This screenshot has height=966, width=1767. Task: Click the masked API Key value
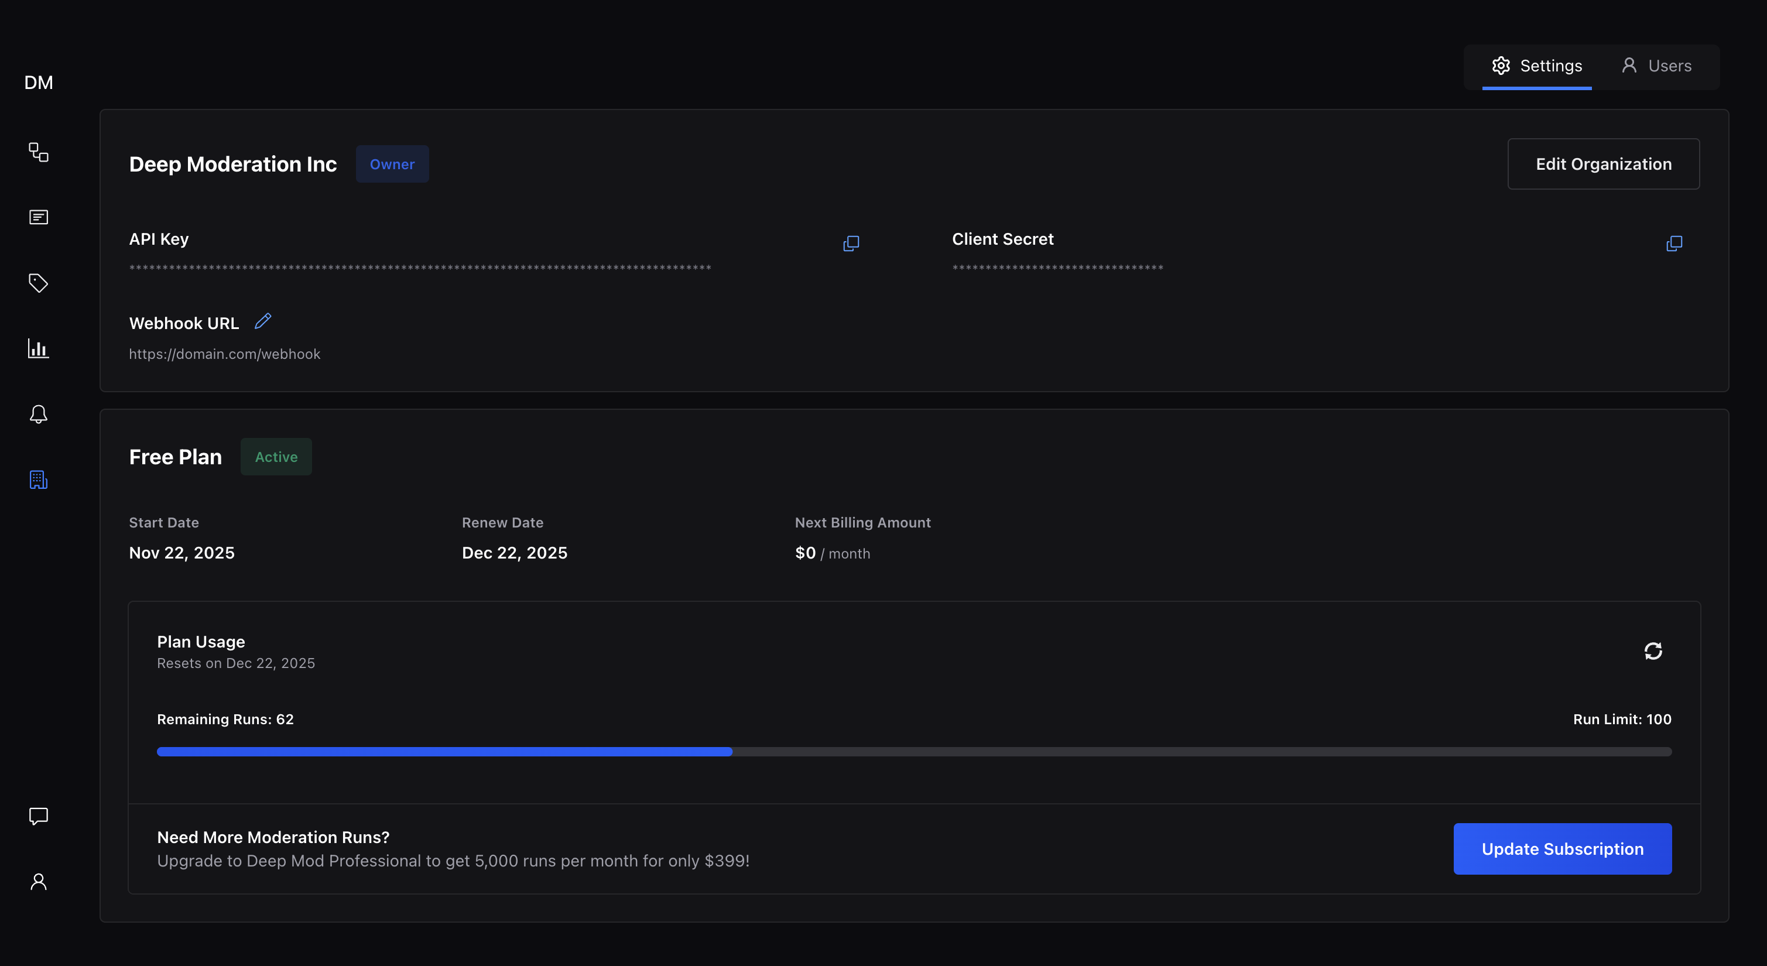tap(420, 268)
